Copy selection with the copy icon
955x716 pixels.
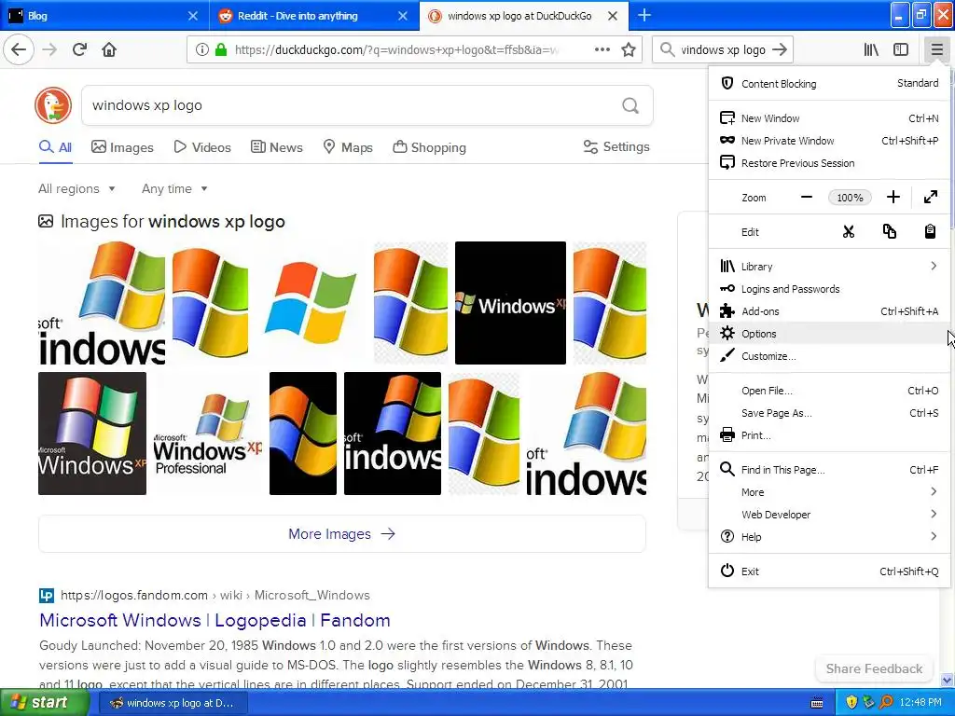tap(889, 232)
